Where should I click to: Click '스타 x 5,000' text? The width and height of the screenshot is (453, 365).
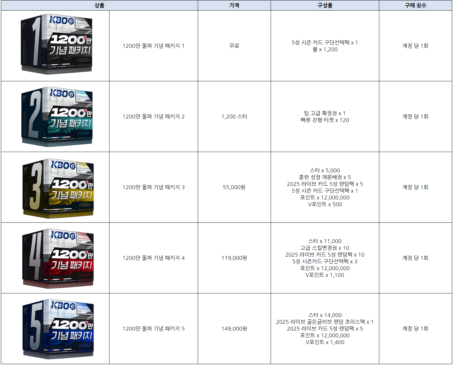[x=325, y=171]
